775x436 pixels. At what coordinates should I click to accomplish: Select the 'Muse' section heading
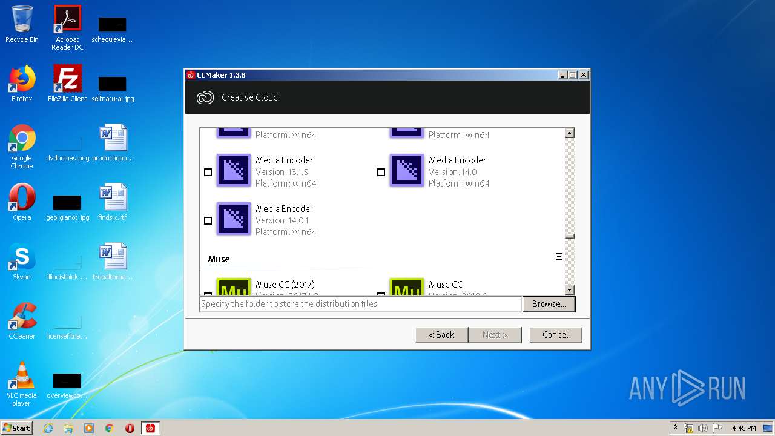pyautogui.click(x=219, y=259)
